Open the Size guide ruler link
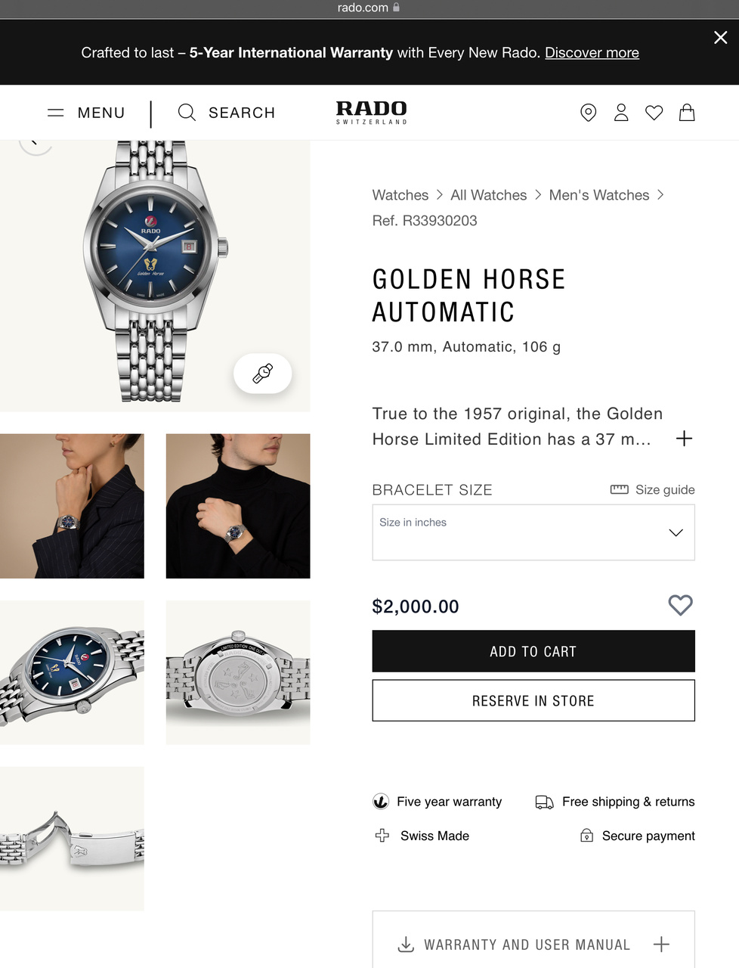739x968 pixels. coord(653,489)
